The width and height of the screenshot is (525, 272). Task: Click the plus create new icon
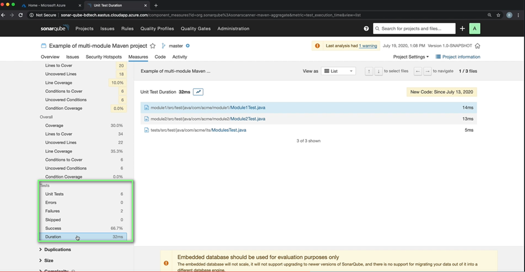pyautogui.click(x=462, y=28)
